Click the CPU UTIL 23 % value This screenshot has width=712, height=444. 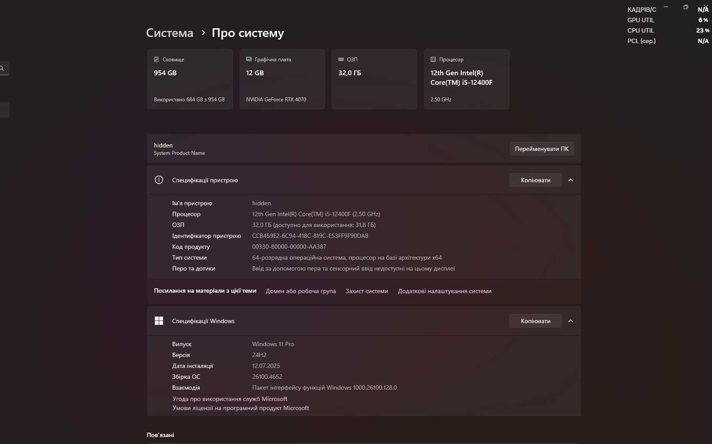pyautogui.click(x=703, y=30)
